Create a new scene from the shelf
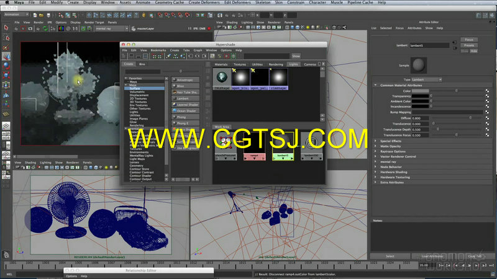 coord(35,15)
